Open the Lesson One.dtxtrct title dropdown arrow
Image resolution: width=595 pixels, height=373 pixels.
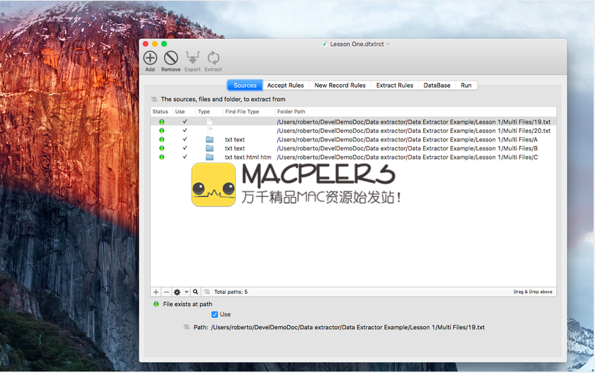(x=388, y=44)
